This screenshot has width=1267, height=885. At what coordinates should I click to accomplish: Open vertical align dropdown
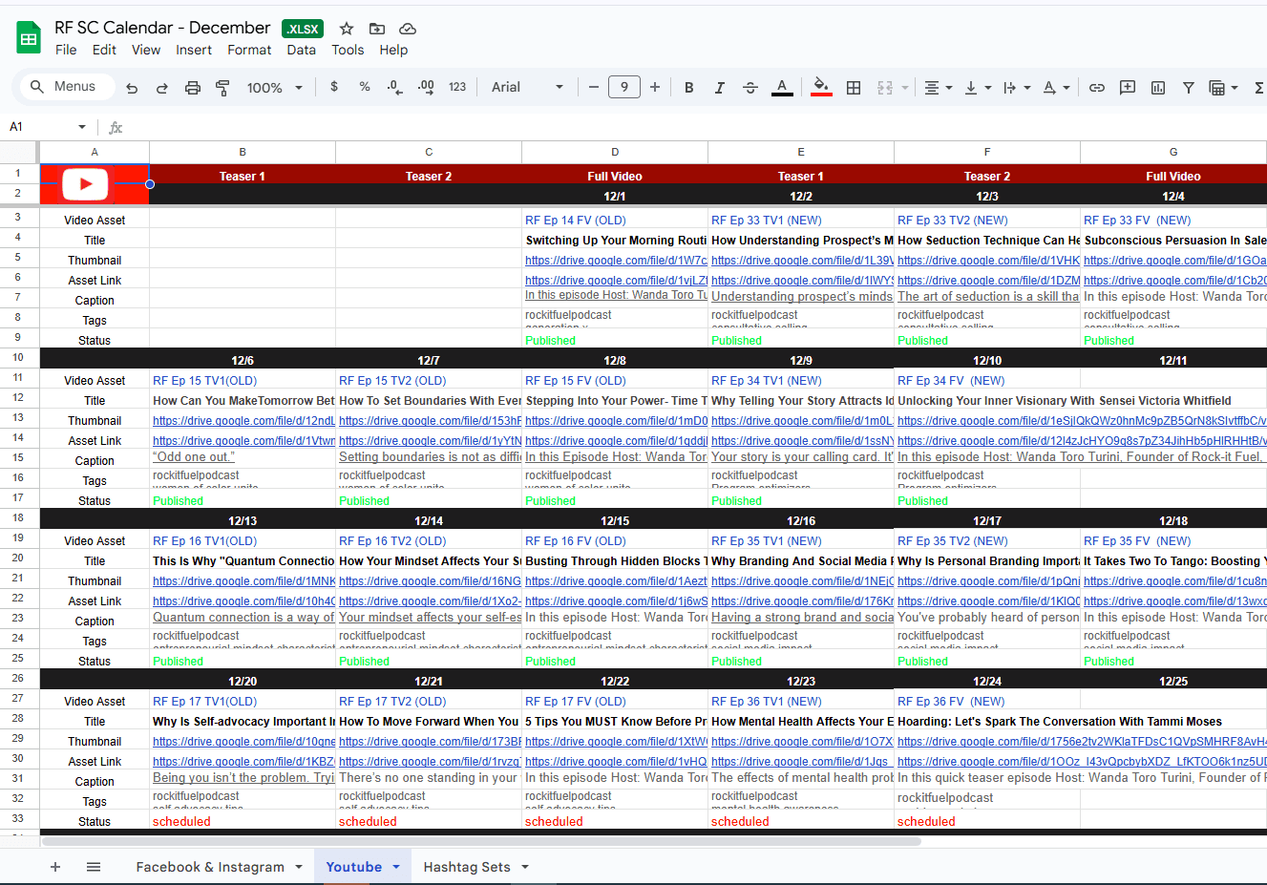pyautogui.click(x=978, y=87)
